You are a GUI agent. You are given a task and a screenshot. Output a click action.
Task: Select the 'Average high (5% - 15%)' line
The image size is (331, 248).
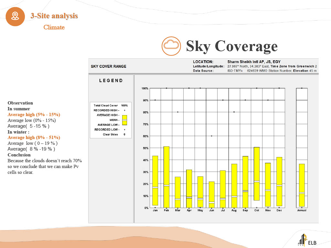[34, 114]
